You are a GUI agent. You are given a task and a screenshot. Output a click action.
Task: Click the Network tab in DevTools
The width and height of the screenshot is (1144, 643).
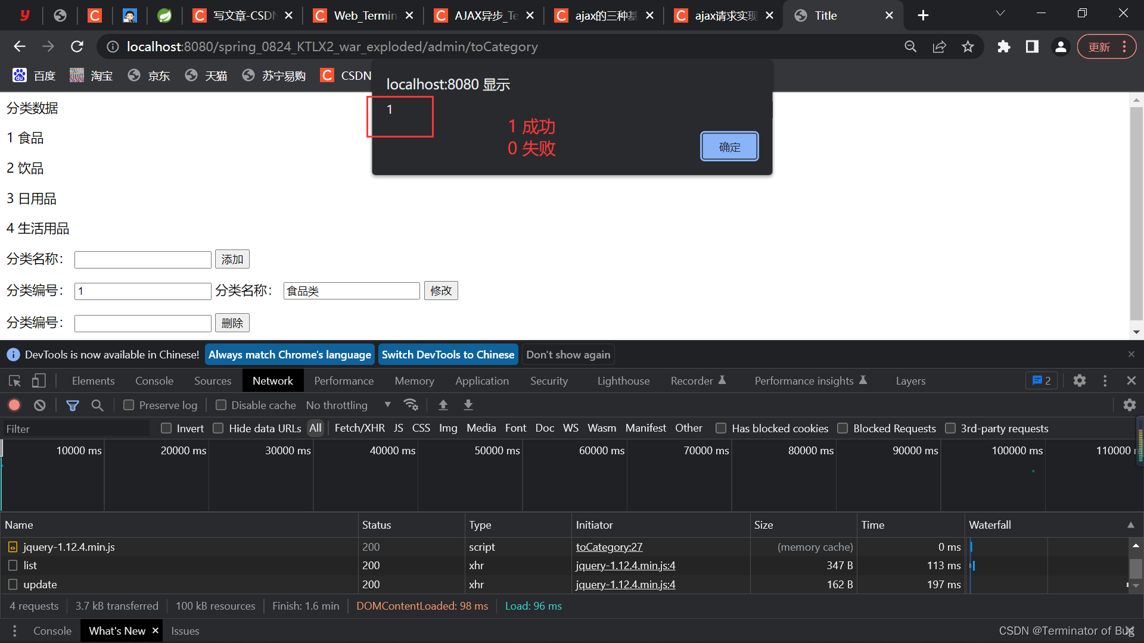click(x=273, y=381)
